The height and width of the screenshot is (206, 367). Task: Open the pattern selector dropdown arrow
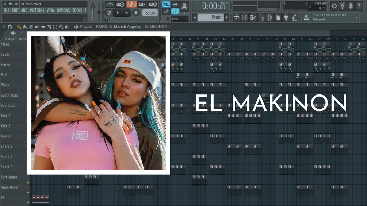click(195, 18)
